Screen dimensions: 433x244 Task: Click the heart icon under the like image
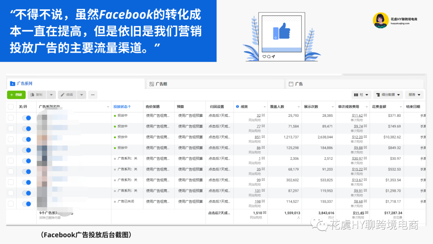[x=264, y=57]
